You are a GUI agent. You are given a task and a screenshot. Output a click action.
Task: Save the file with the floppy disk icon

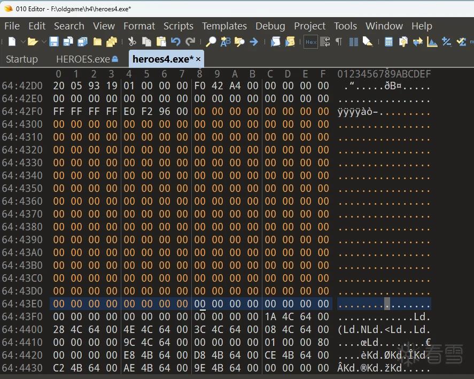[54, 42]
